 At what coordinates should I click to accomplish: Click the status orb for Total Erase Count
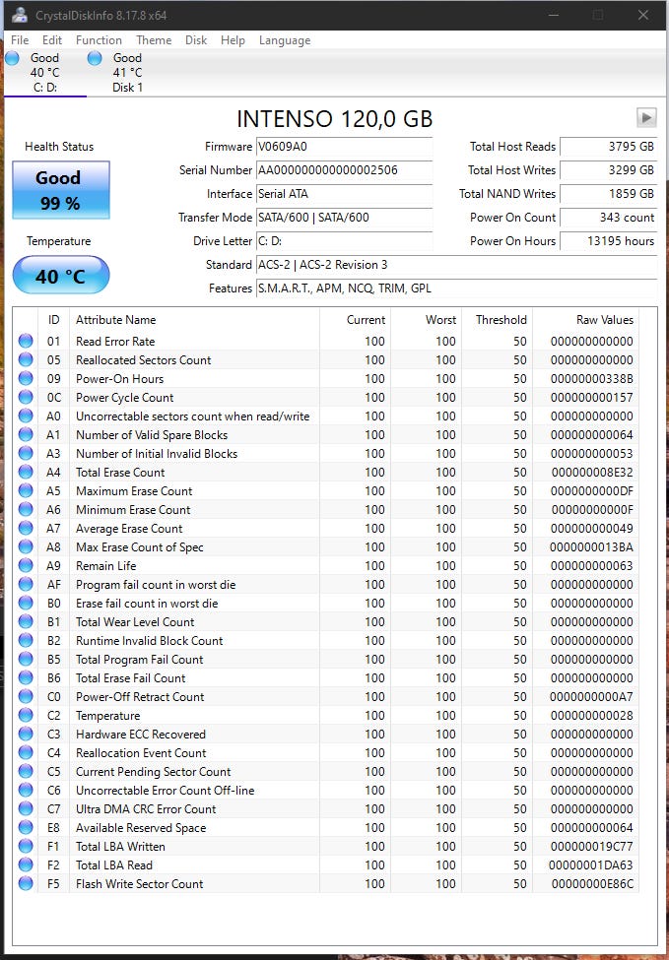click(26, 472)
